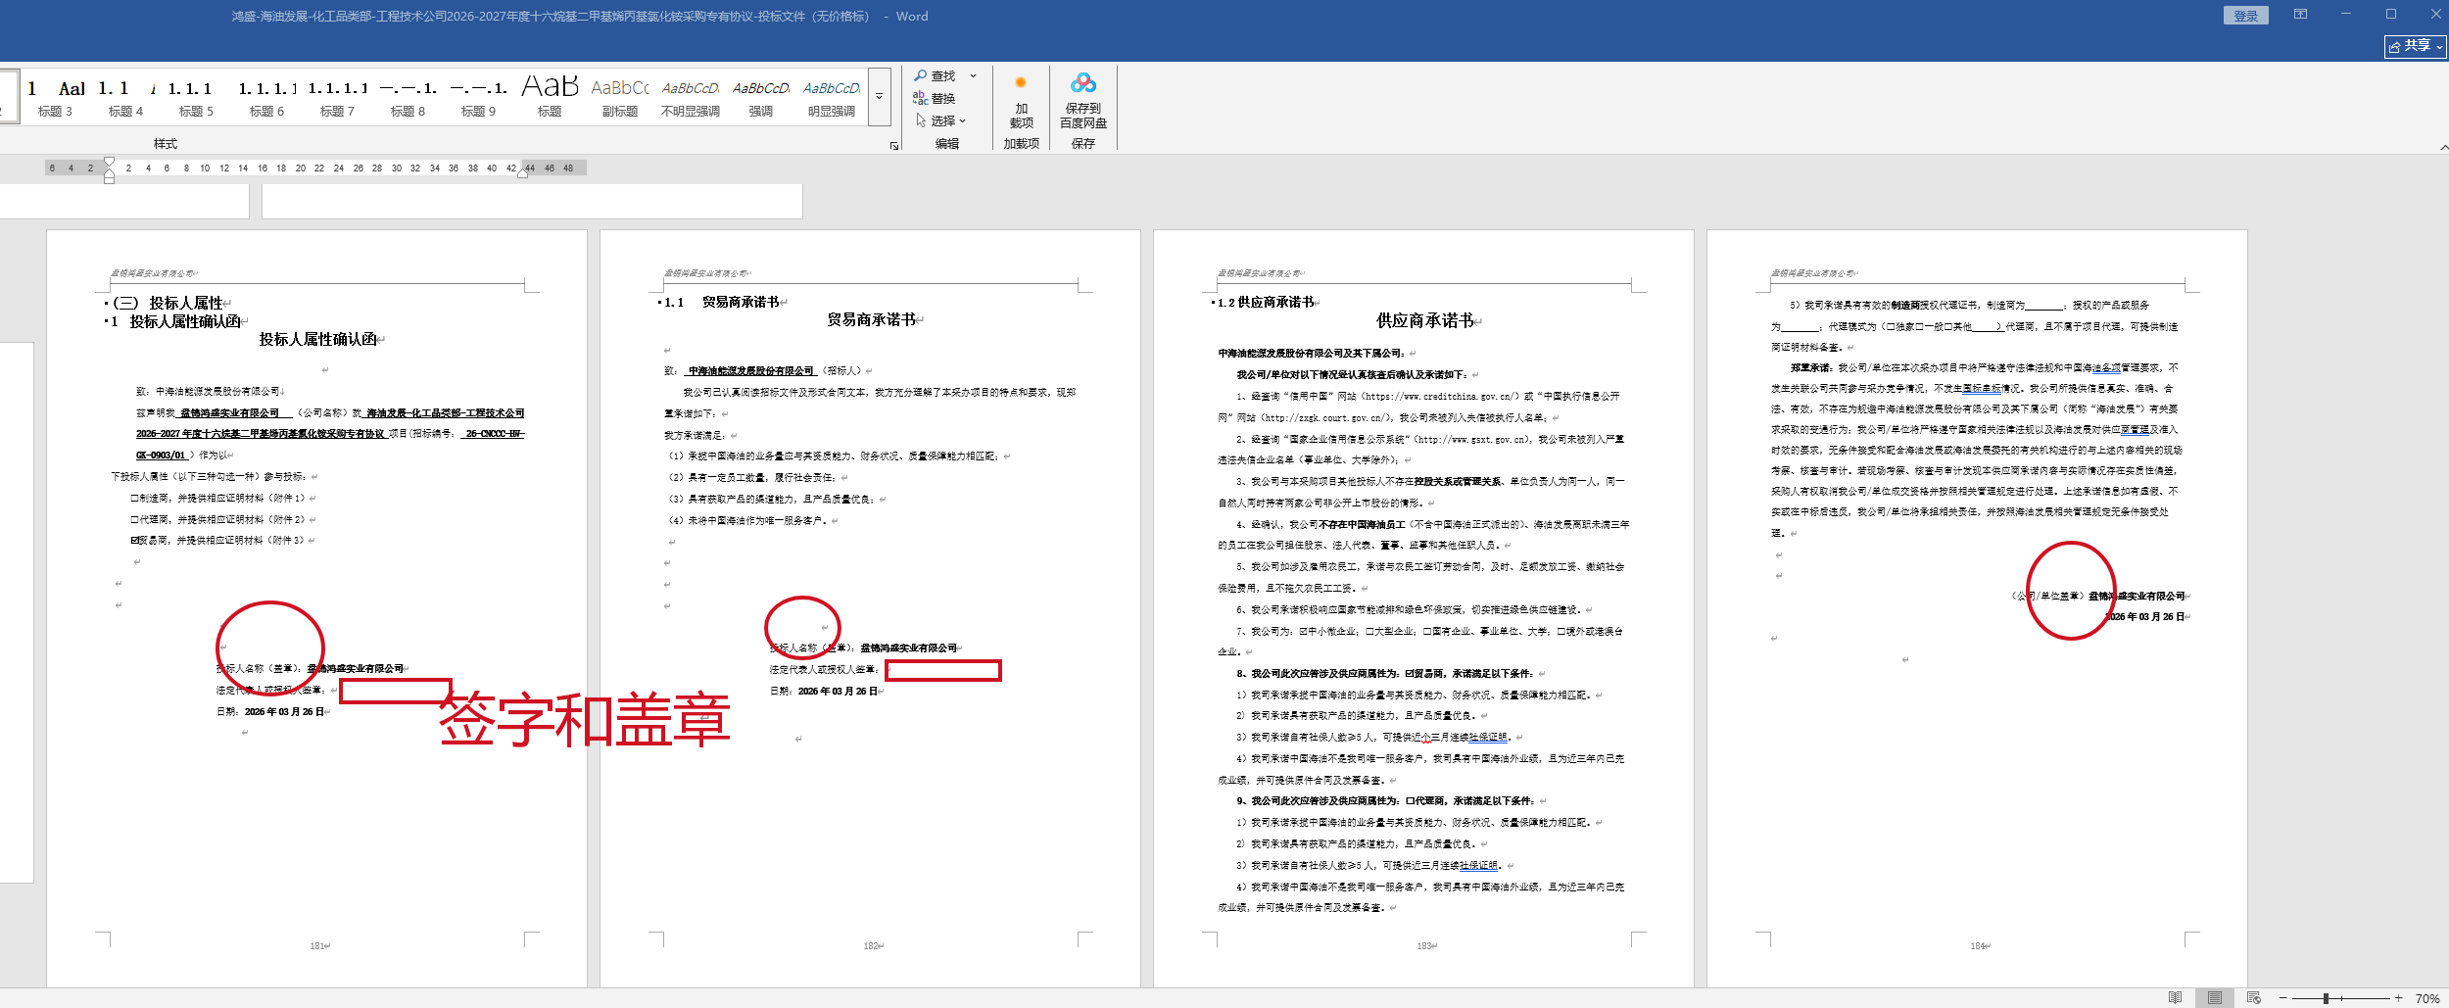This screenshot has width=2449, height=1008.
Task: Apply the 不明显强调 style
Action: point(690,97)
